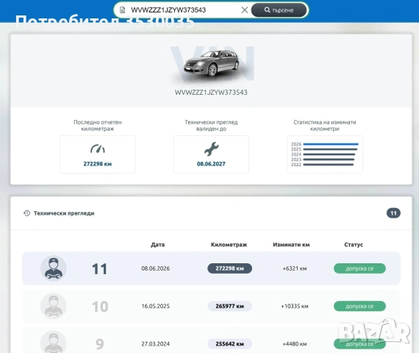This screenshot has width=419, height=353.
Task: Click the car VIN illustration
Action: click(212, 63)
